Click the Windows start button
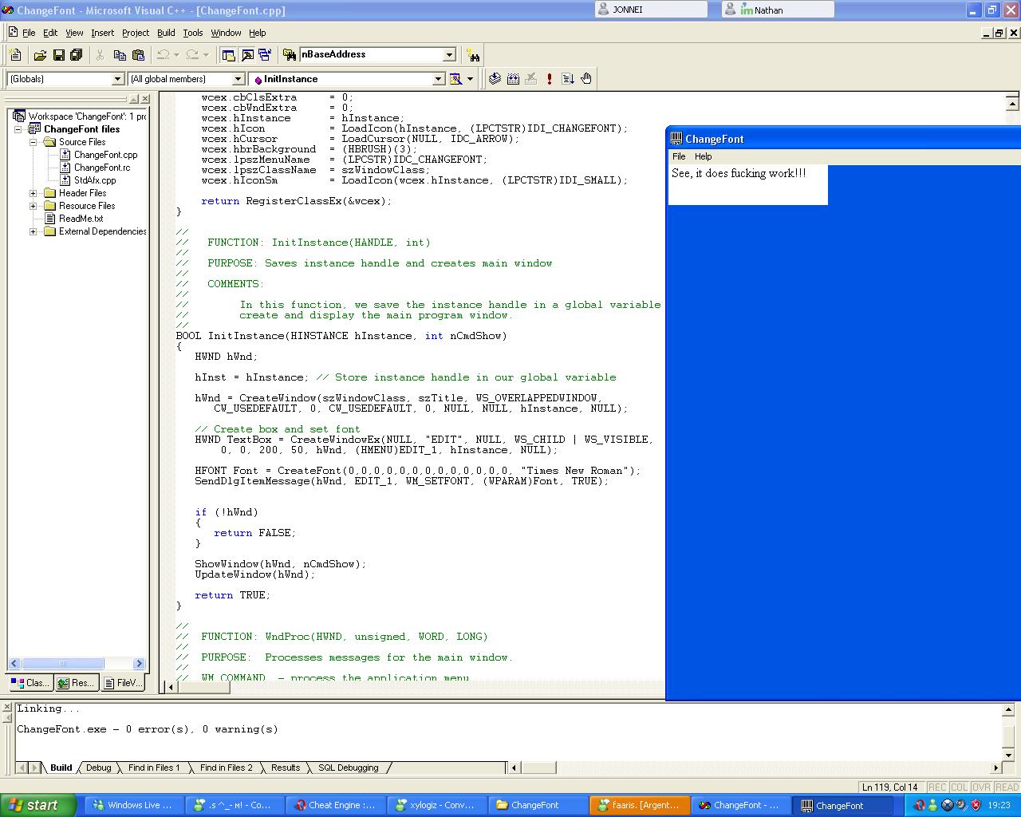The height and width of the screenshot is (817, 1021). coord(38,805)
